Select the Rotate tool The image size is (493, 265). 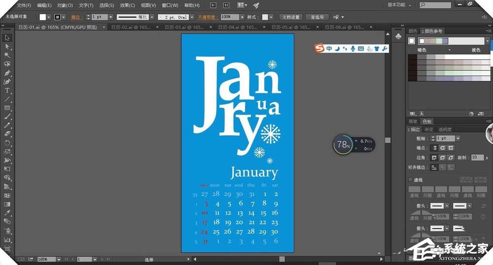click(7, 143)
